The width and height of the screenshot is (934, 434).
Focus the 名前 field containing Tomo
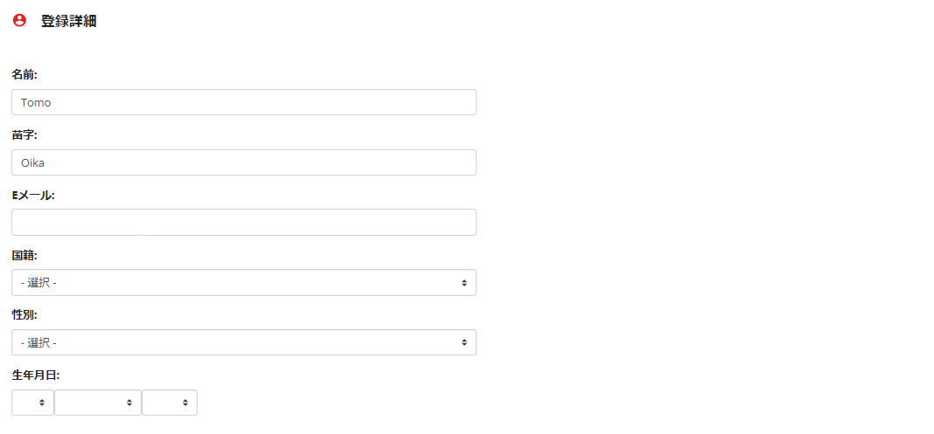coord(244,102)
